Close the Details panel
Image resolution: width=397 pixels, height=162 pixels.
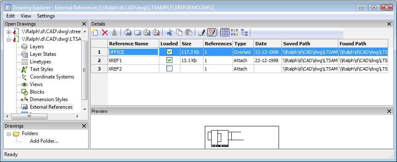(389, 24)
